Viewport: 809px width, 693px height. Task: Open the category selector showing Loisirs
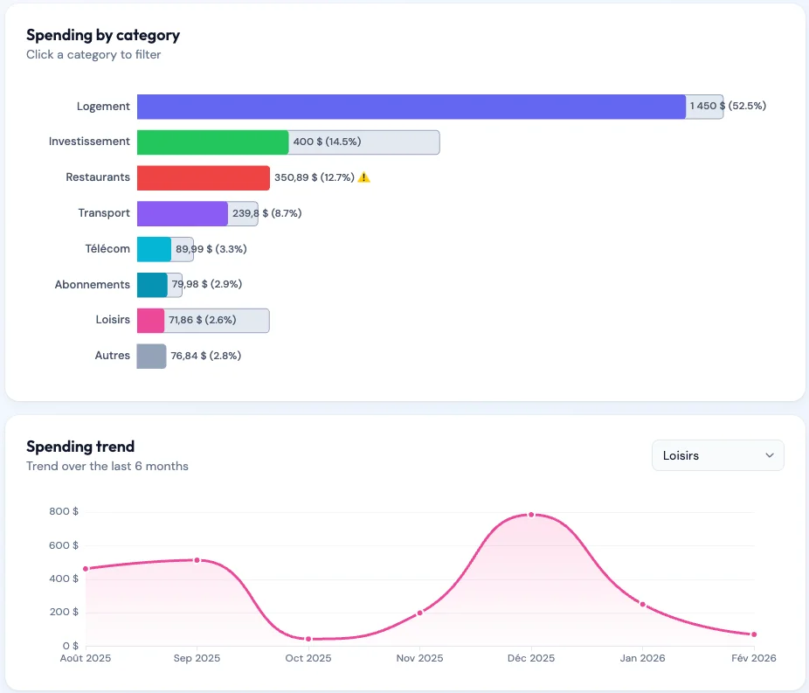tap(716, 455)
